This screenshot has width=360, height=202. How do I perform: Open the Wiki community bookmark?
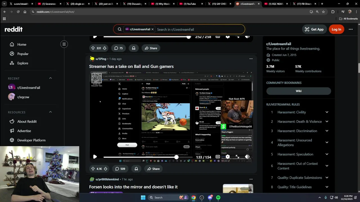coord(298,91)
